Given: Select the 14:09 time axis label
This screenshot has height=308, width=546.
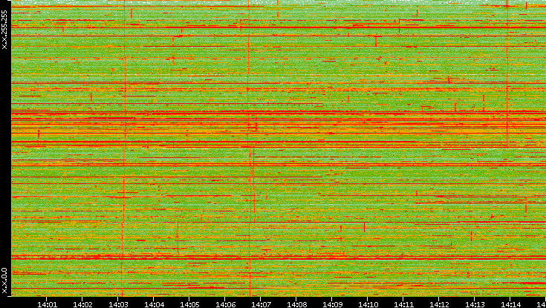Looking at the screenshot, I should (332, 304).
